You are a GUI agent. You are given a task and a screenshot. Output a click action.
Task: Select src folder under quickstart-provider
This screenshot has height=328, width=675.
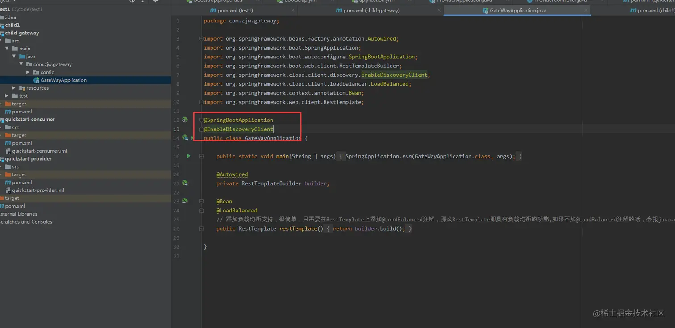16,167
